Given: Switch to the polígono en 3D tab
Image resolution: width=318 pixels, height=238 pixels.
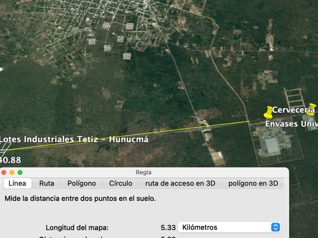Looking at the screenshot, I should pos(253,183).
